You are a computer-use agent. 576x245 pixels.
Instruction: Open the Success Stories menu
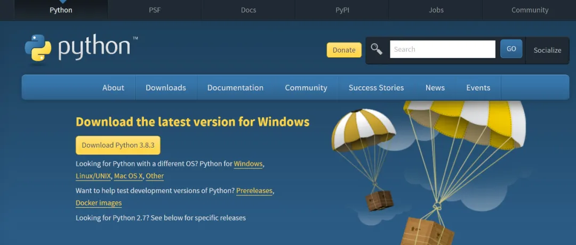pyautogui.click(x=376, y=88)
